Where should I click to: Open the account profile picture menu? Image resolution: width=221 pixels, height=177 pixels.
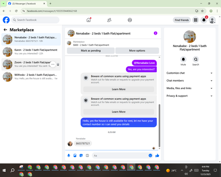coord(212,20)
